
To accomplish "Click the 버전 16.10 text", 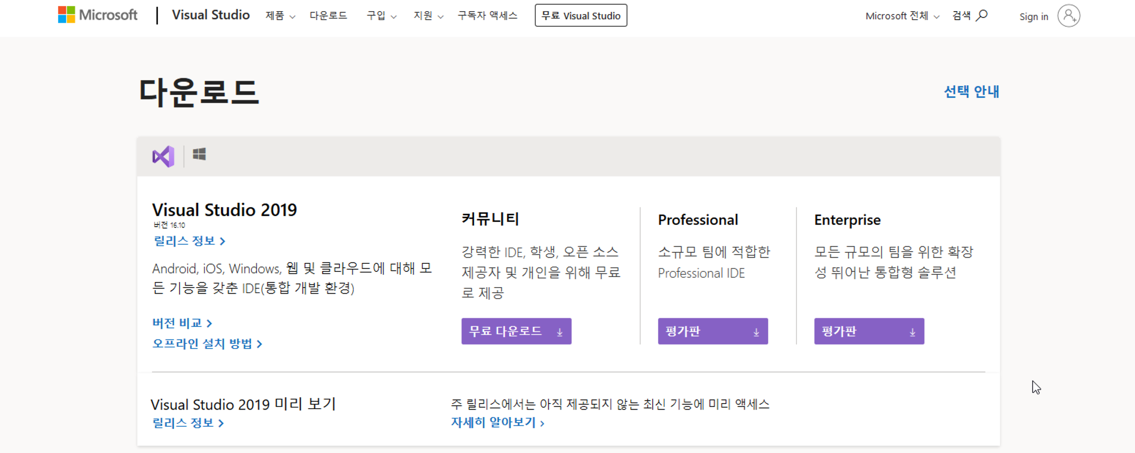I will tap(169, 225).
